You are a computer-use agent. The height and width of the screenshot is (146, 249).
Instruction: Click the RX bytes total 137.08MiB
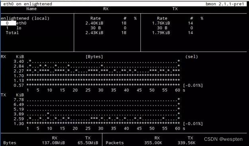(x=53, y=143)
